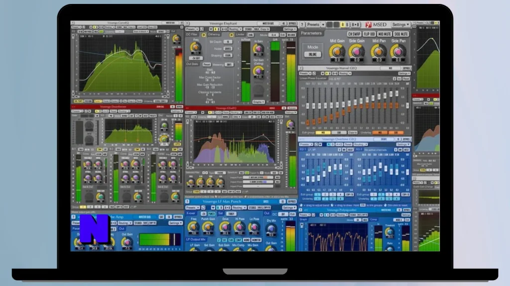Toggle MSED CH SWAP
This screenshot has width=510, height=286.
354,34
